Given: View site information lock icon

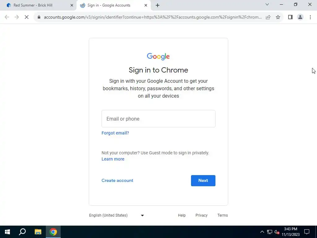Looking at the screenshot, I should tap(39, 17).
